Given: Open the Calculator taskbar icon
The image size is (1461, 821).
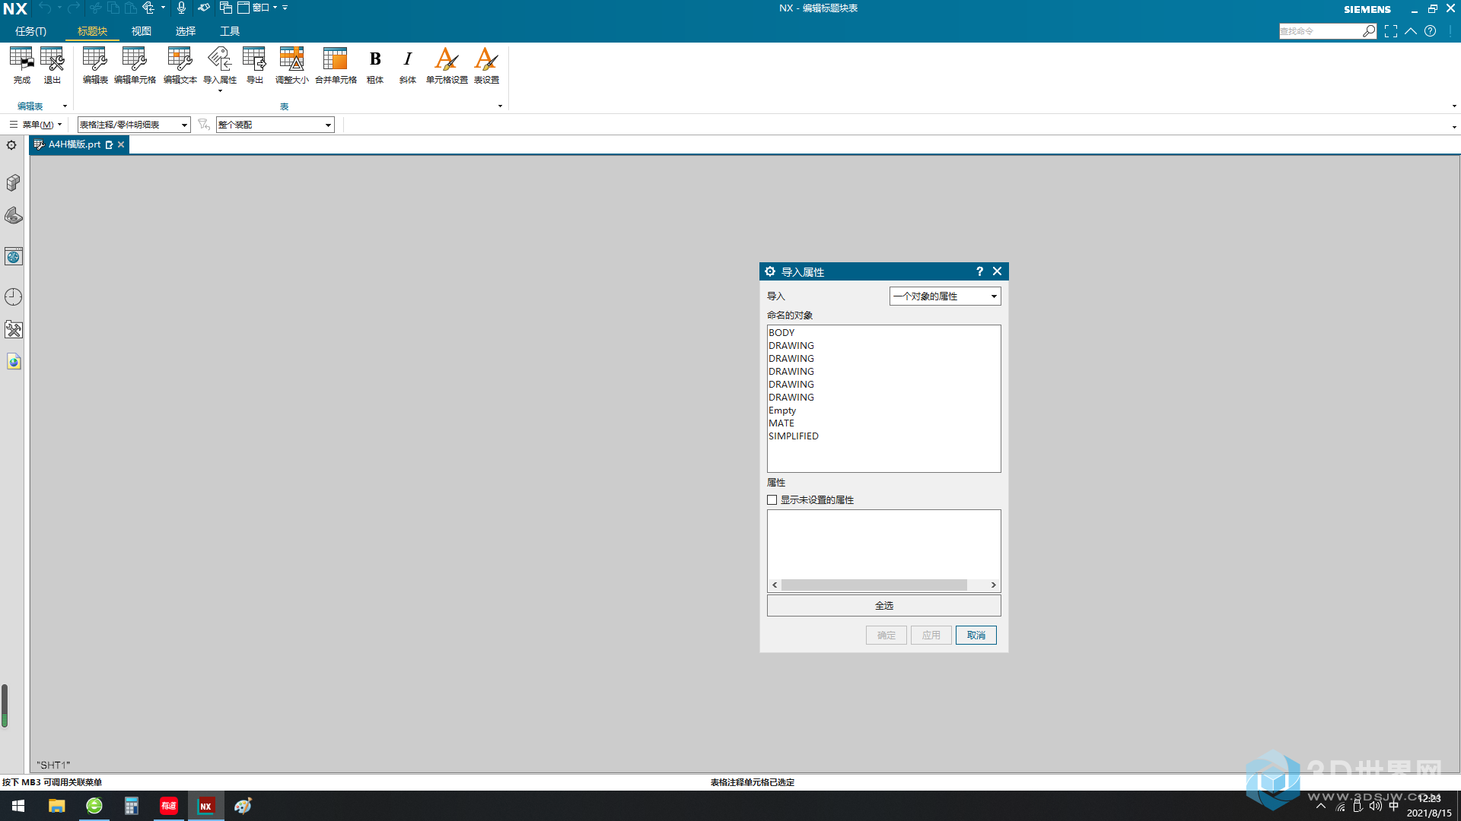Looking at the screenshot, I should (x=131, y=806).
